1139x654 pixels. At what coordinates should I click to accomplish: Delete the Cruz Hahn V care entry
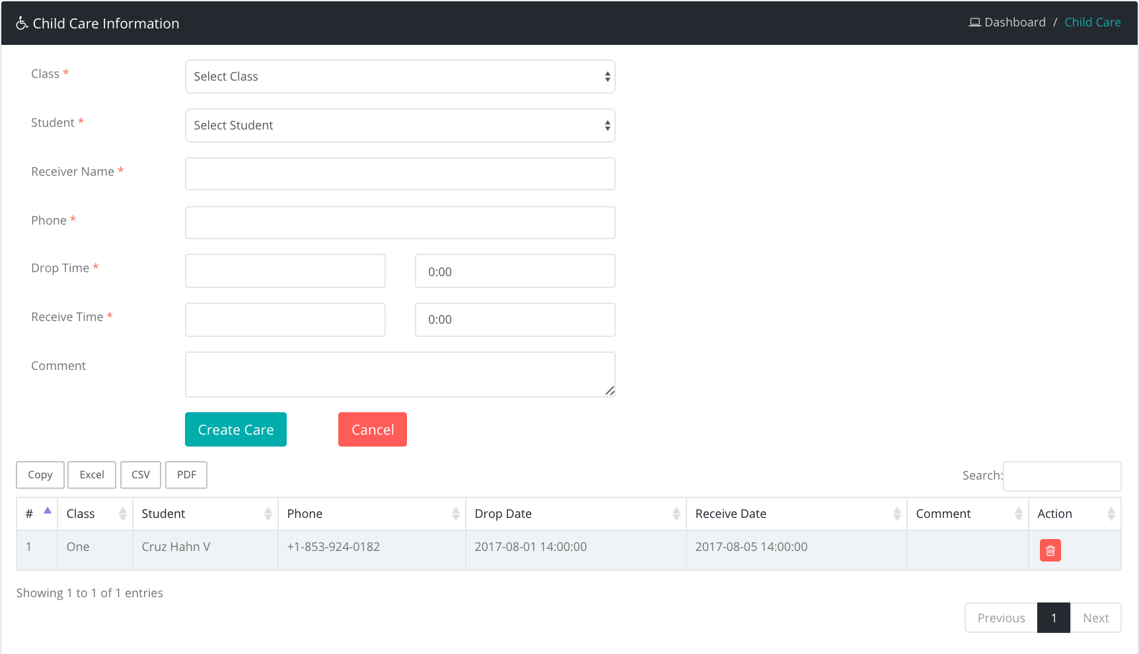click(x=1050, y=550)
